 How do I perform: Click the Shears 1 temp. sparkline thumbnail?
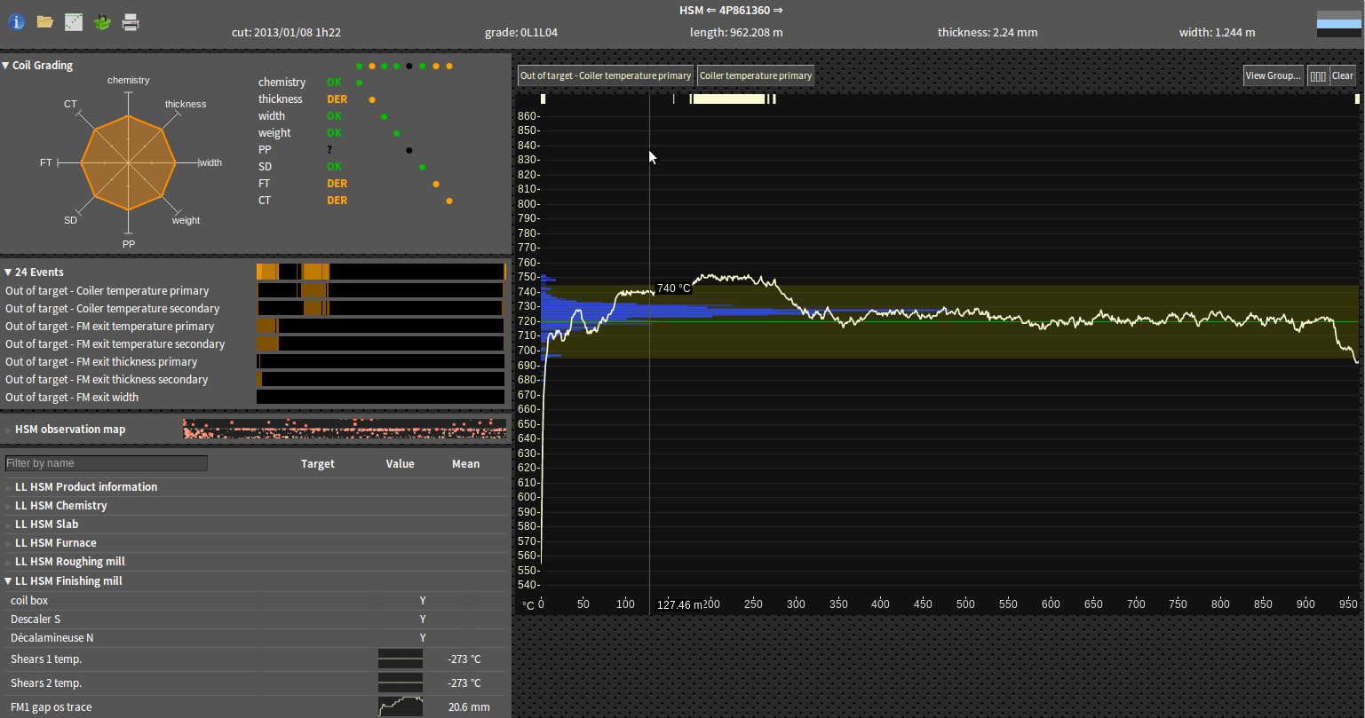pos(401,659)
